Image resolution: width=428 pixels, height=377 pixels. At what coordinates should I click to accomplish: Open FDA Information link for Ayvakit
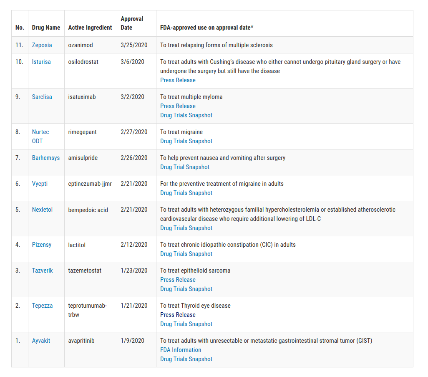pyautogui.click(x=181, y=350)
